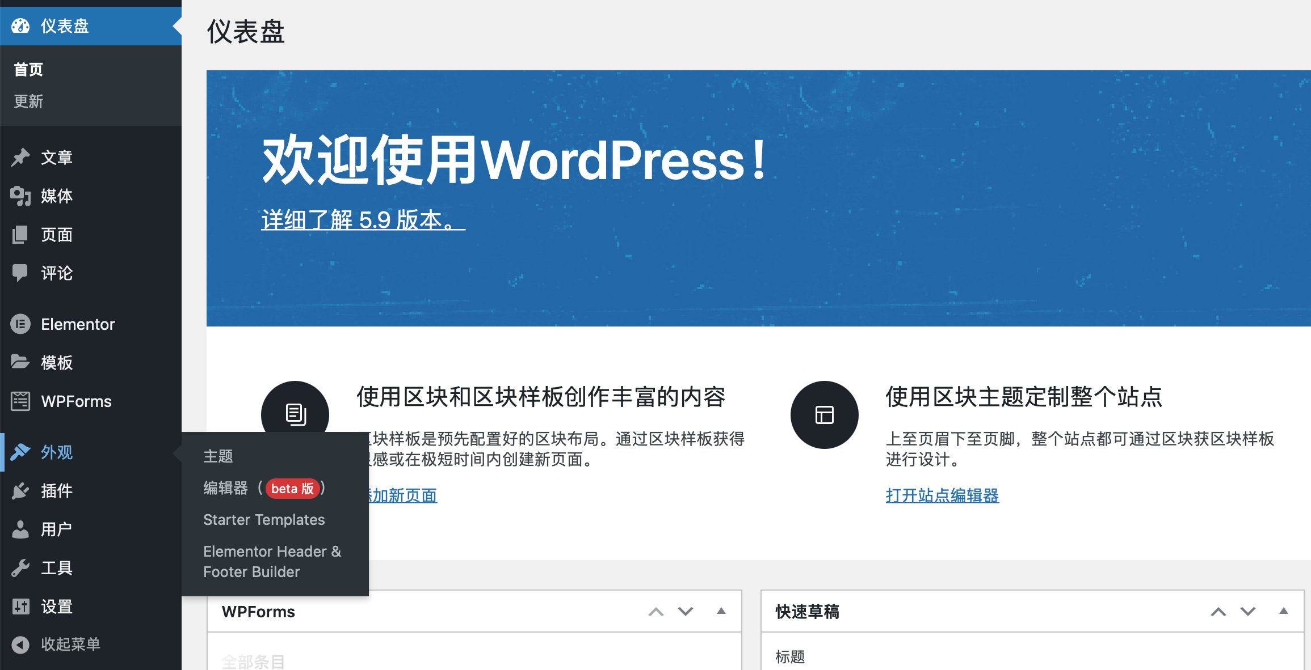This screenshot has width=1311, height=670.
Task: Open Media (媒体) library icon
Action: pos(20,196)
